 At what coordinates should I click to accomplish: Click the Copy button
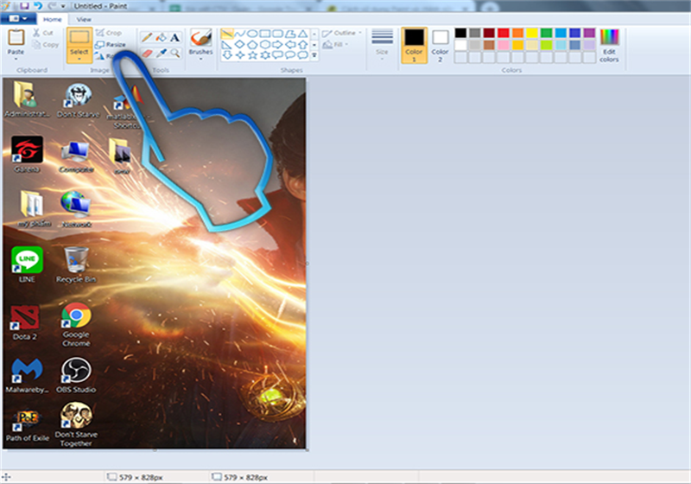click(46, 45)
